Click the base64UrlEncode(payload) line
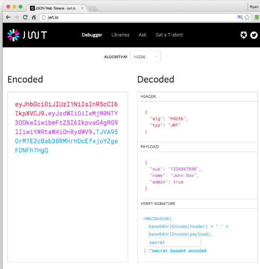Screen dimensions: 260x269 click(181, 234)
